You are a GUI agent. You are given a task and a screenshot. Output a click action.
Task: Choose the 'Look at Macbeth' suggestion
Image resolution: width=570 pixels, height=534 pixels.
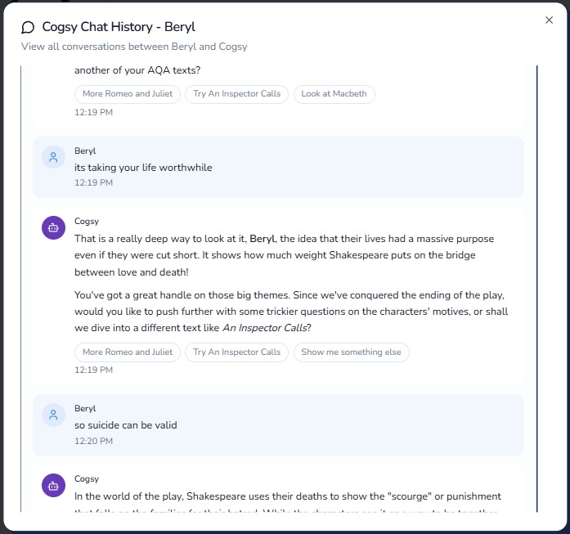coord(334,94)
